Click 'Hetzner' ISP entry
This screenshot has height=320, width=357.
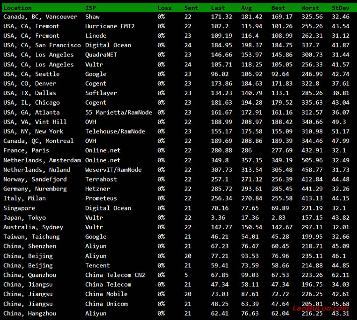[x=97, y=189]
